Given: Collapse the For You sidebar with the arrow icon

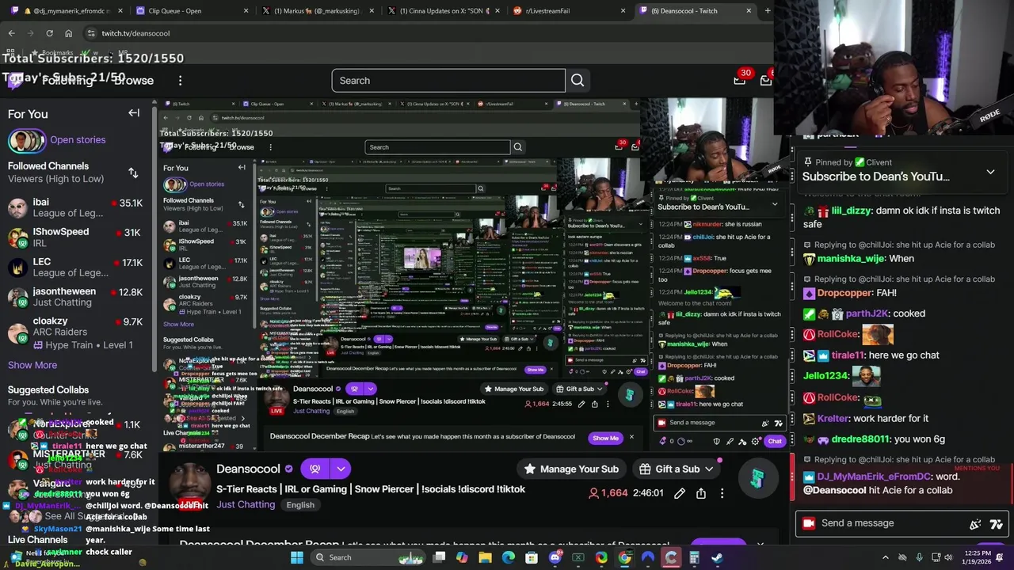Looking at the screenshot, I should coord(134,113).
